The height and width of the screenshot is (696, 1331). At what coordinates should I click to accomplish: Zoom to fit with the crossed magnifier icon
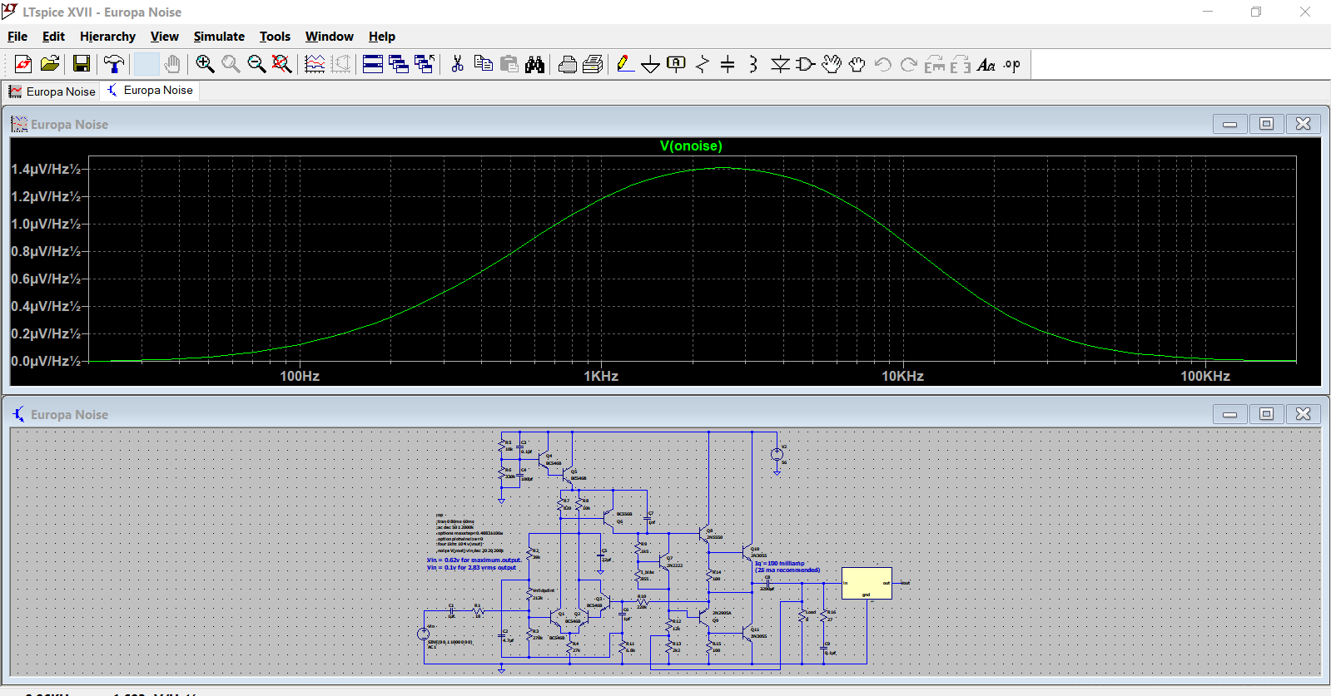click(282, 64)
